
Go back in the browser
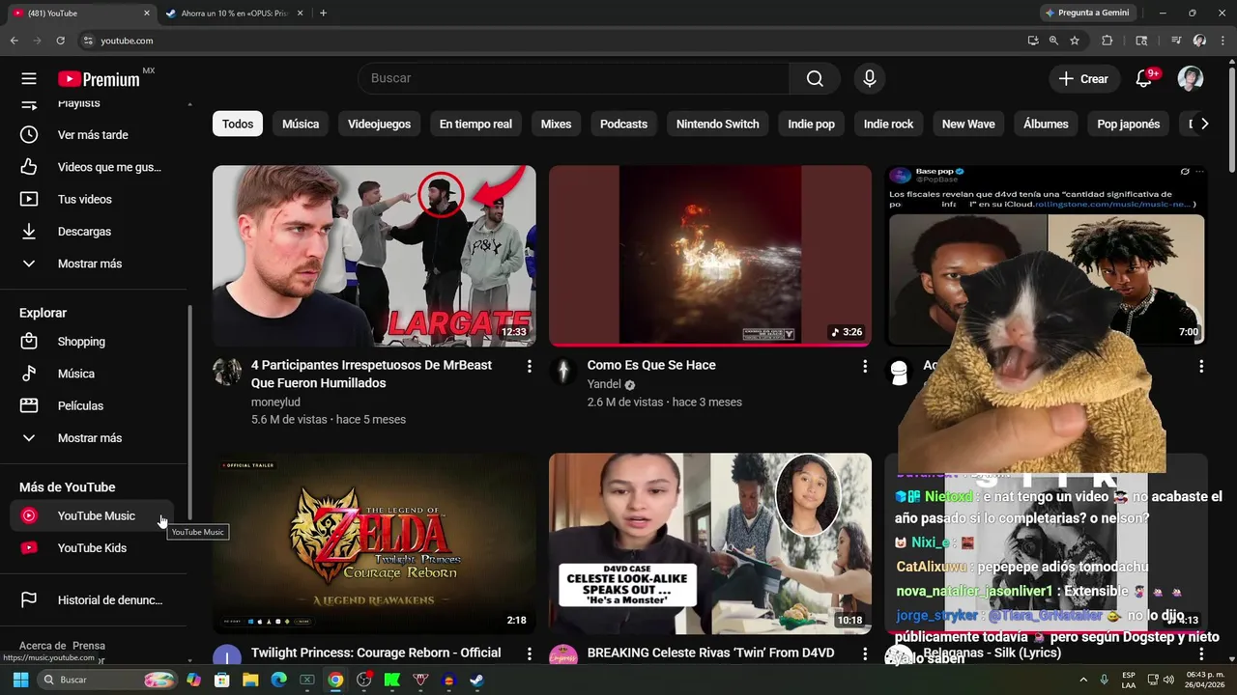pos(14,41)
